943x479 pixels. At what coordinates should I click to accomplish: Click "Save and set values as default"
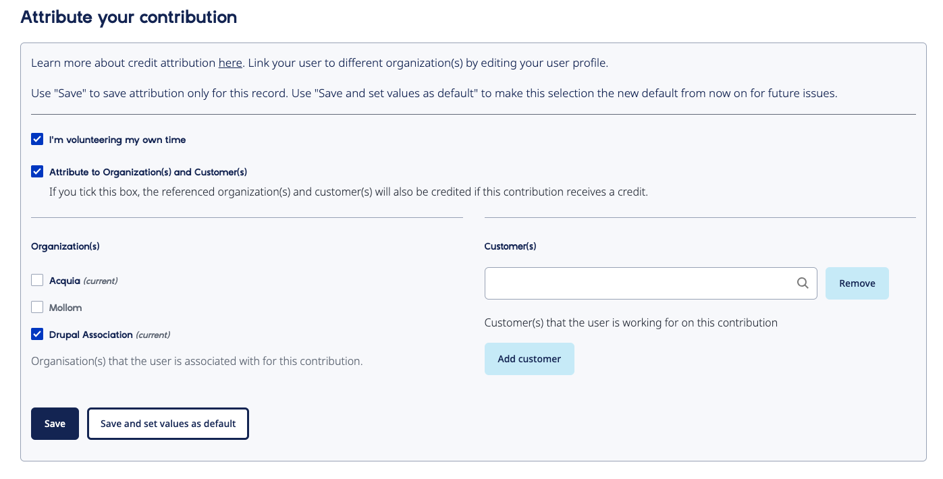167,424
